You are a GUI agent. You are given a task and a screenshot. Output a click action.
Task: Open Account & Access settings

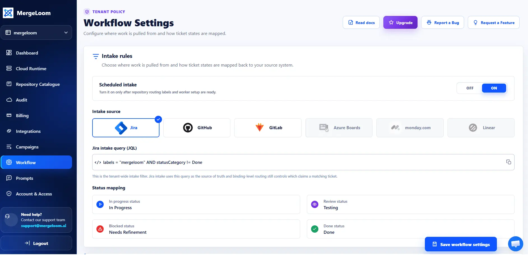pos(36,194)
